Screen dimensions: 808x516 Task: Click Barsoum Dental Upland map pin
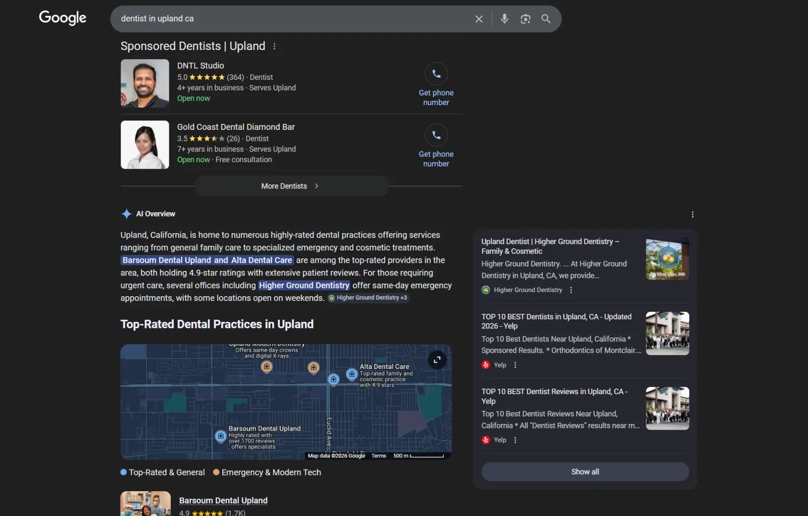pos(221,436)
